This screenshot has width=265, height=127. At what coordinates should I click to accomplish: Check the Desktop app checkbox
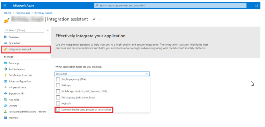click(58, 97)
